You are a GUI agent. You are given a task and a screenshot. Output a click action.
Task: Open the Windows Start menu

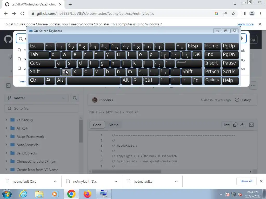[x=7, y=194]
